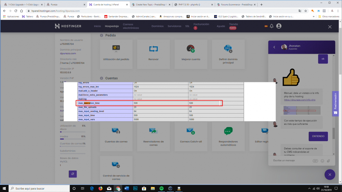The width and height of the screenshot is (342, 192).
Task: Reload the page in Chrome
Action: 16,11
